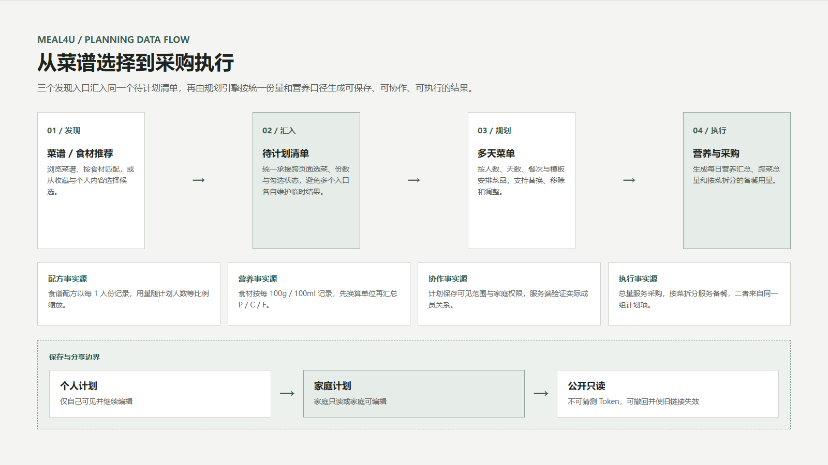Open the 菜谱 / 食材推荐 card heading
The width and height of the screenshot is (828, 465).
(80, 153)
